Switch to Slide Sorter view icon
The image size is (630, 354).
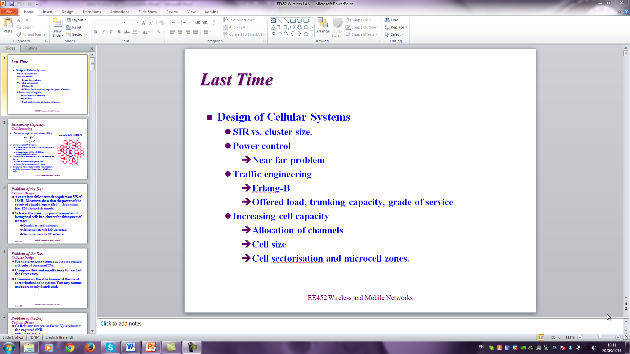tap(547, 337)
